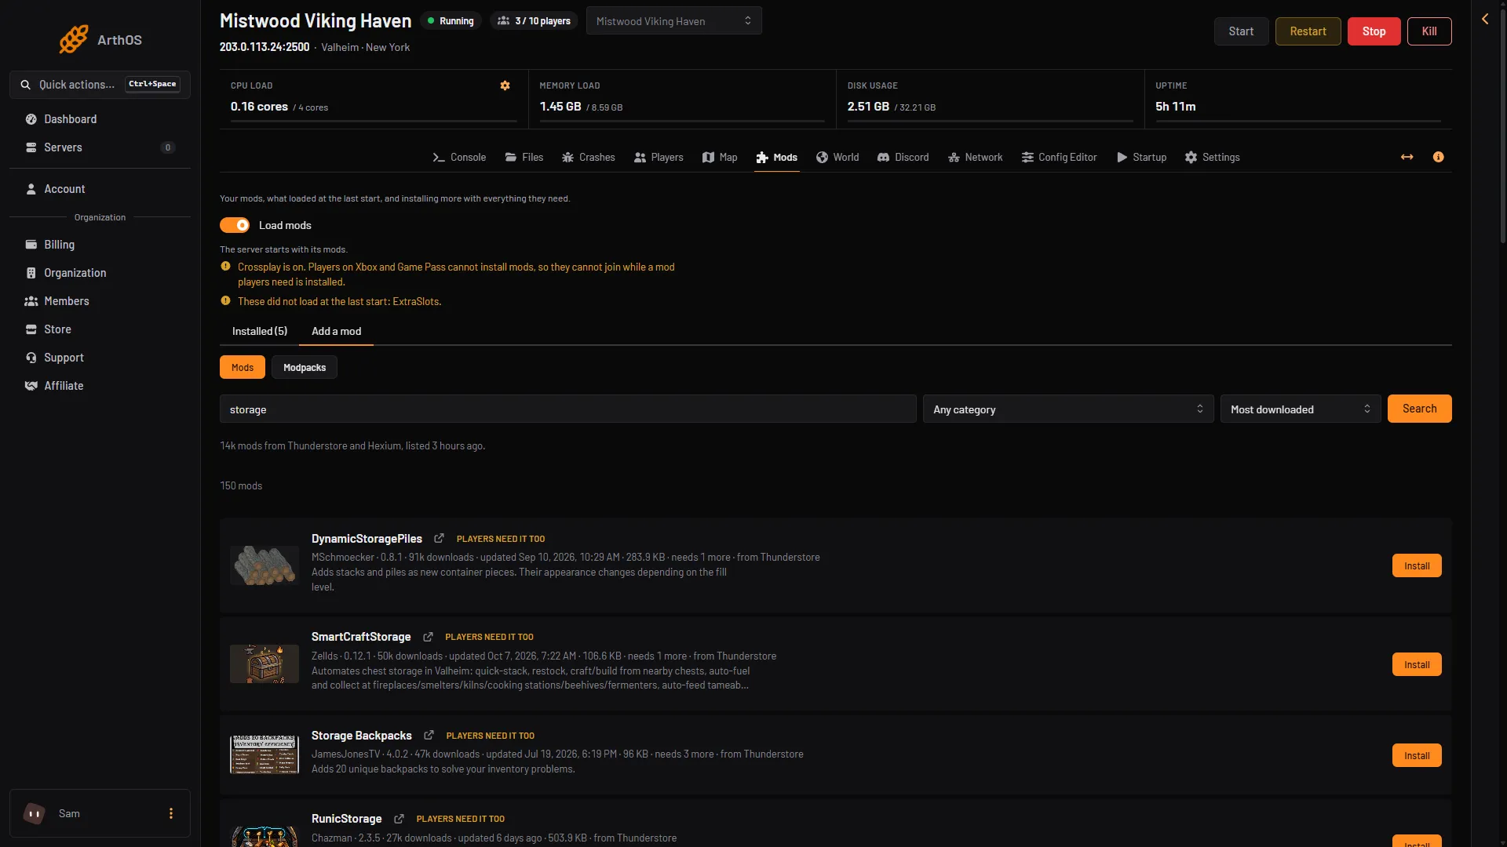The height and width of the screenshot is (847, 1507).
Task: Switch to the Console tab
Action: click(459, 157)
